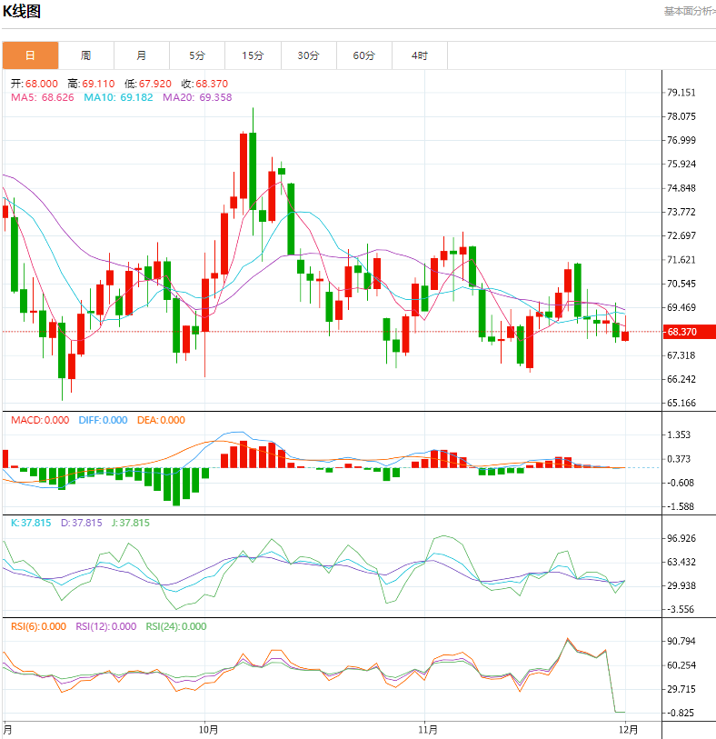Switch to the 月 monthly tab

(x=142, y=55)
